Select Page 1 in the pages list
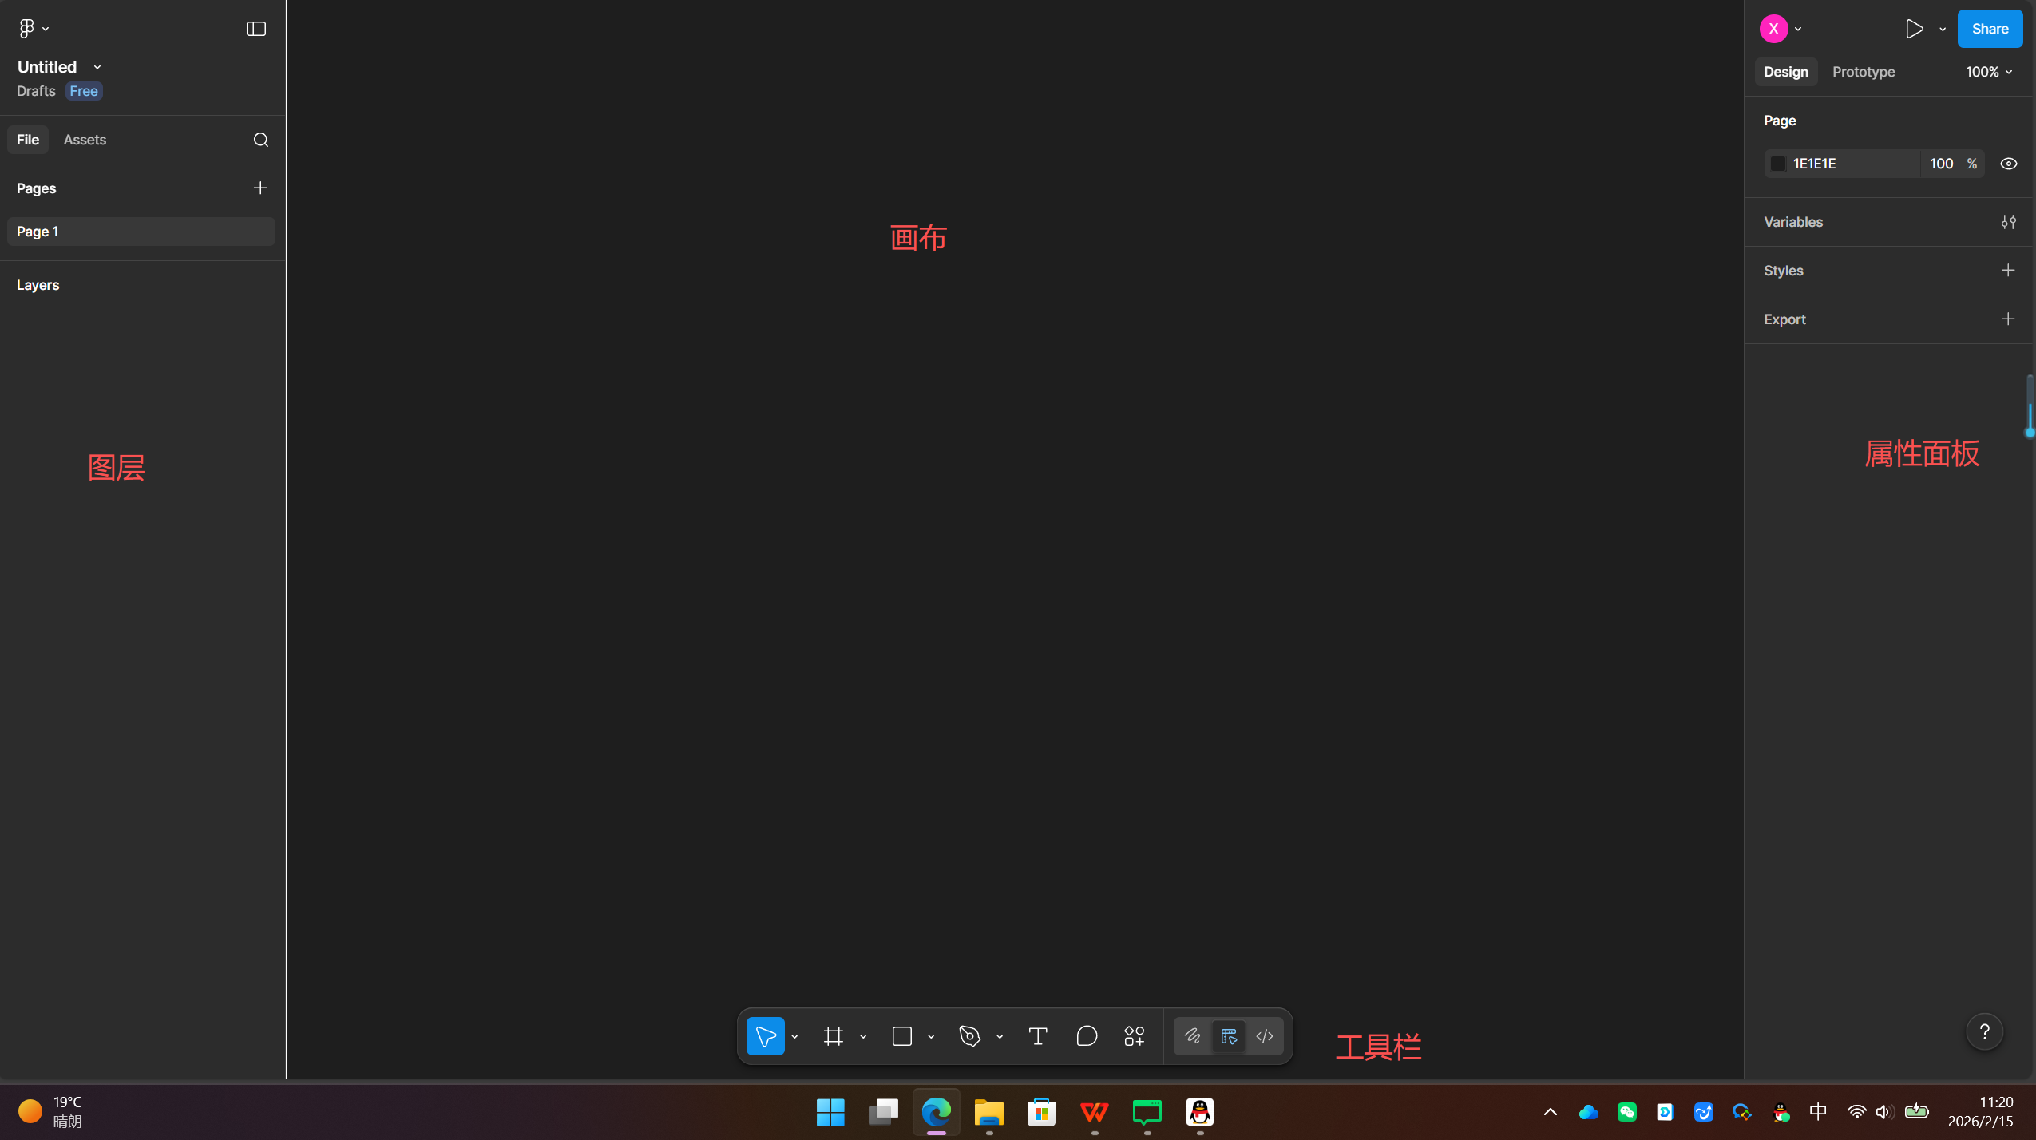This screenshot has height=1140, width=2036. [x=38, y=231]
